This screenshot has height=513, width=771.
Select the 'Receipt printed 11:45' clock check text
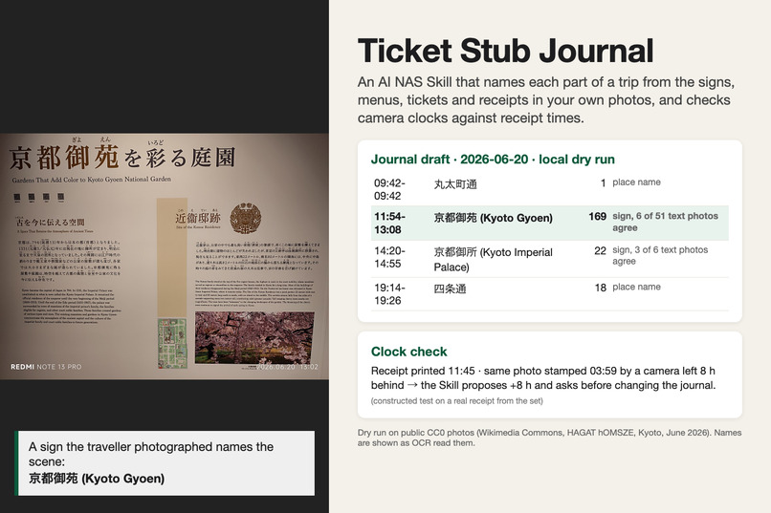point(542,378)
